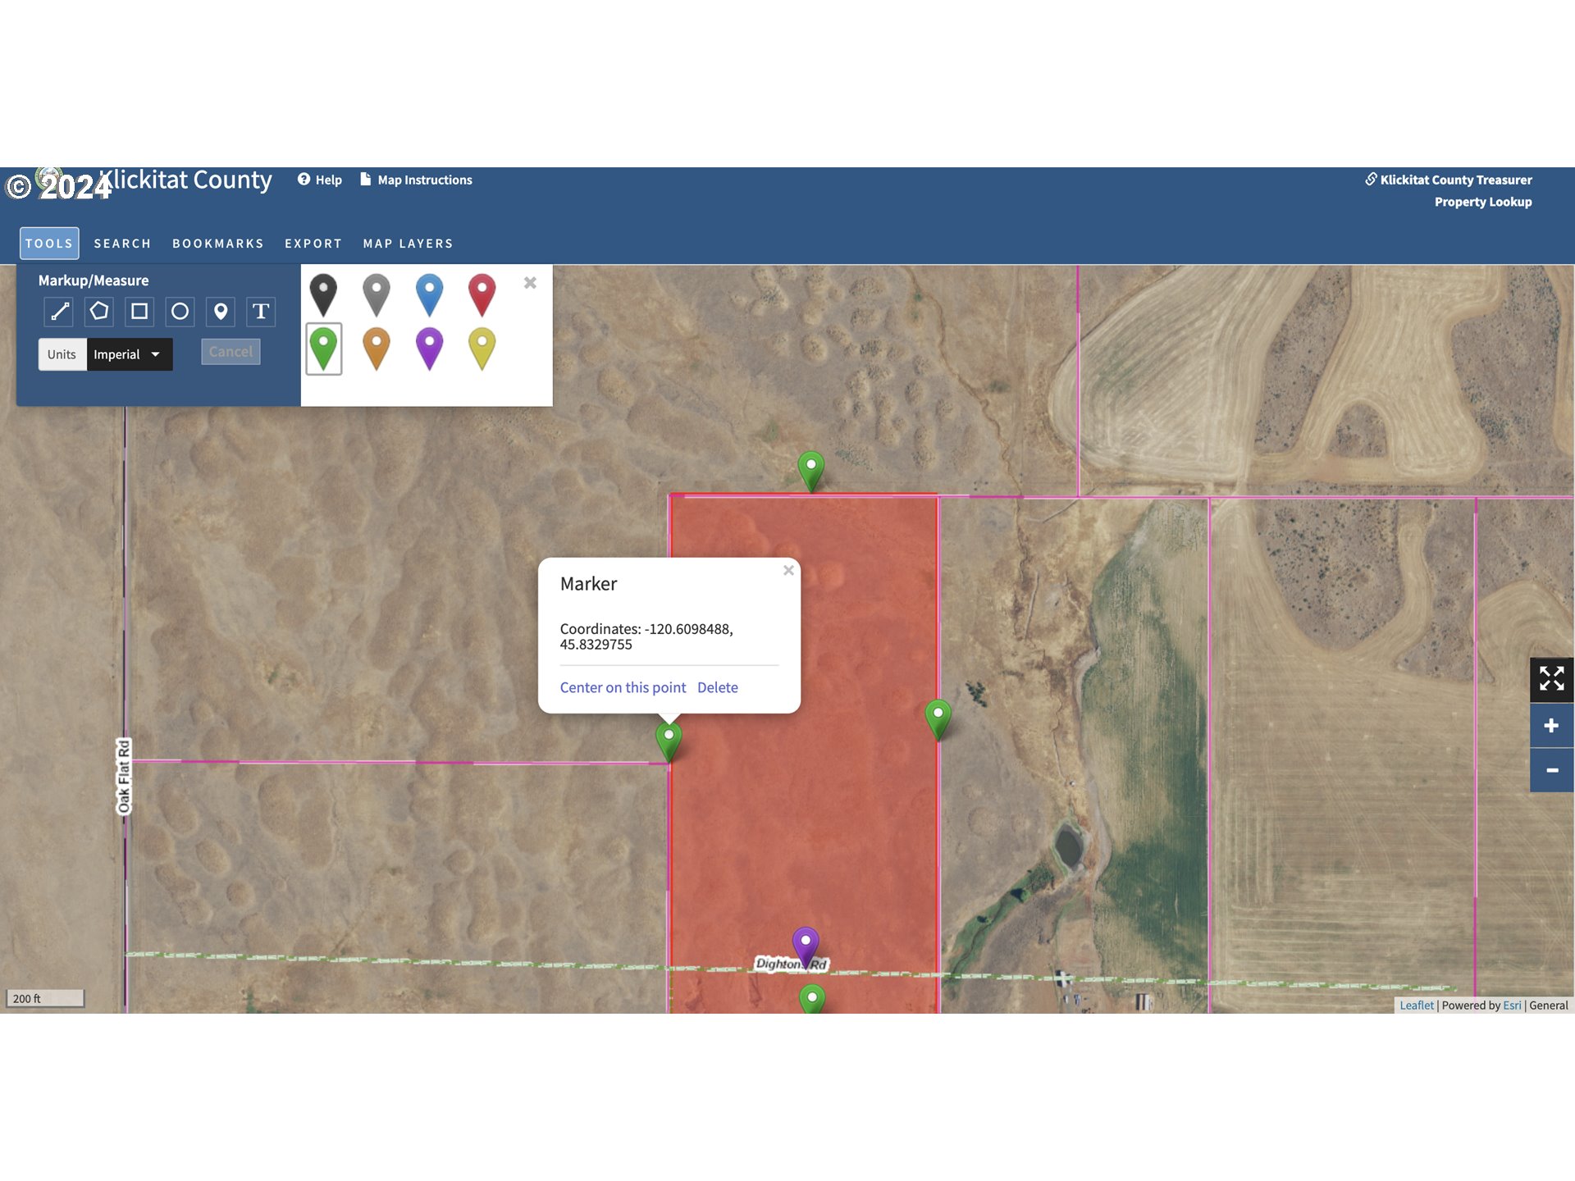Pick the purple marker pin color

click(429, 347)
